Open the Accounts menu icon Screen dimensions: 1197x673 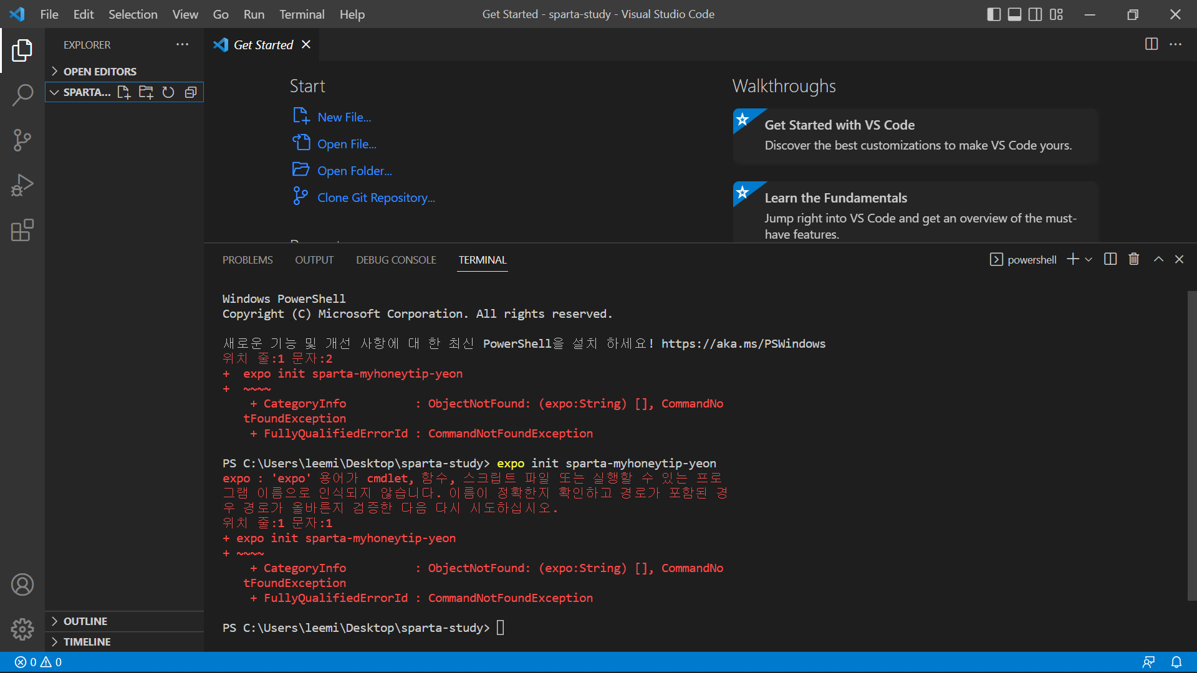(x=22, y=585)
